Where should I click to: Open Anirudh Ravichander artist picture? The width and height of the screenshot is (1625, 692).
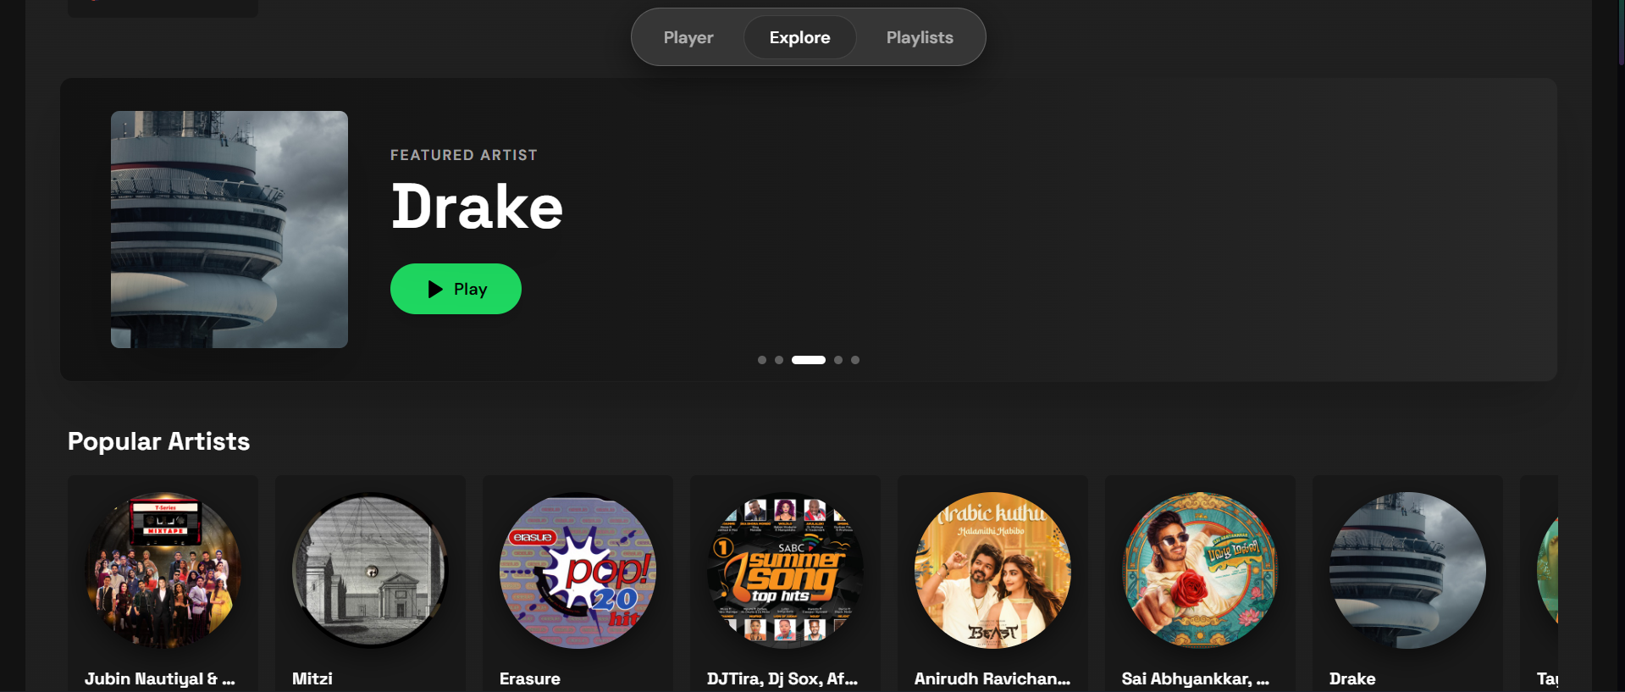[x=992, y=570]
